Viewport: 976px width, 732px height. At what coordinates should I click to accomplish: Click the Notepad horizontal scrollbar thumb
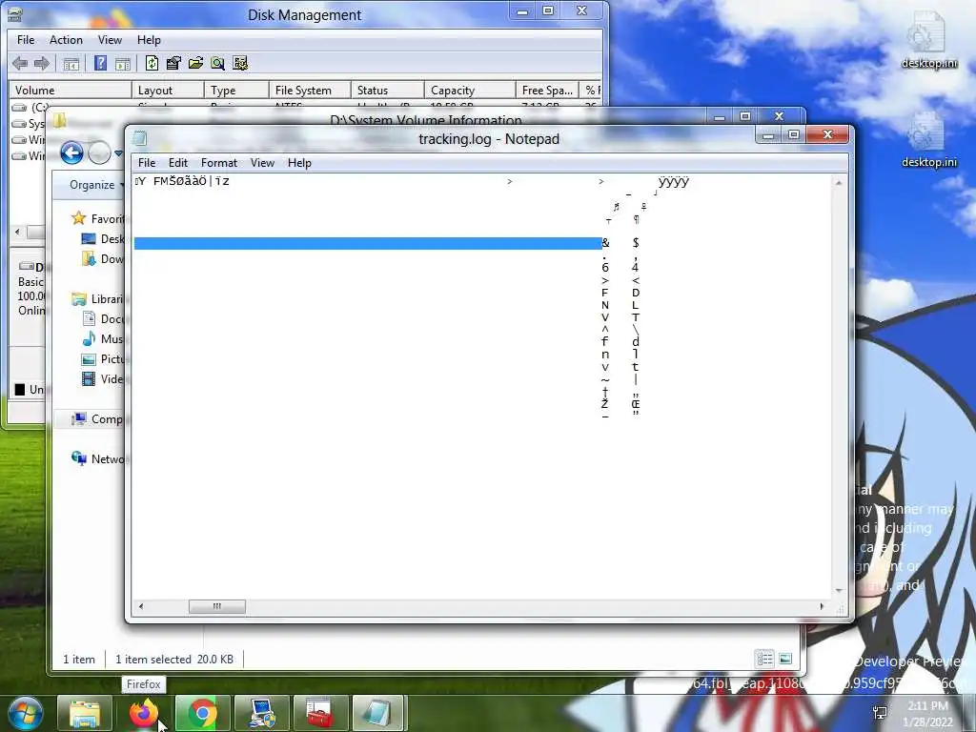click(217, 606)
